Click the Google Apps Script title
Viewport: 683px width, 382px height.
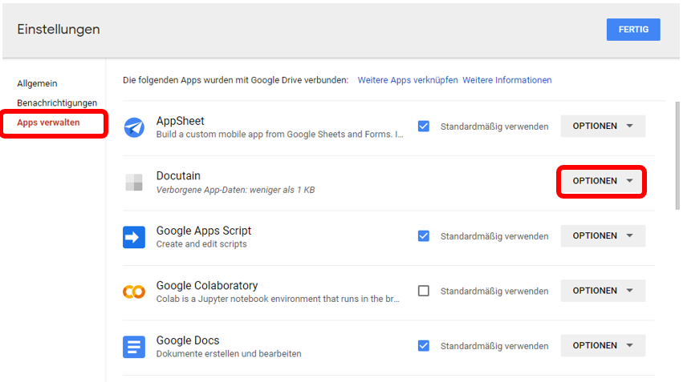point(204,231)
